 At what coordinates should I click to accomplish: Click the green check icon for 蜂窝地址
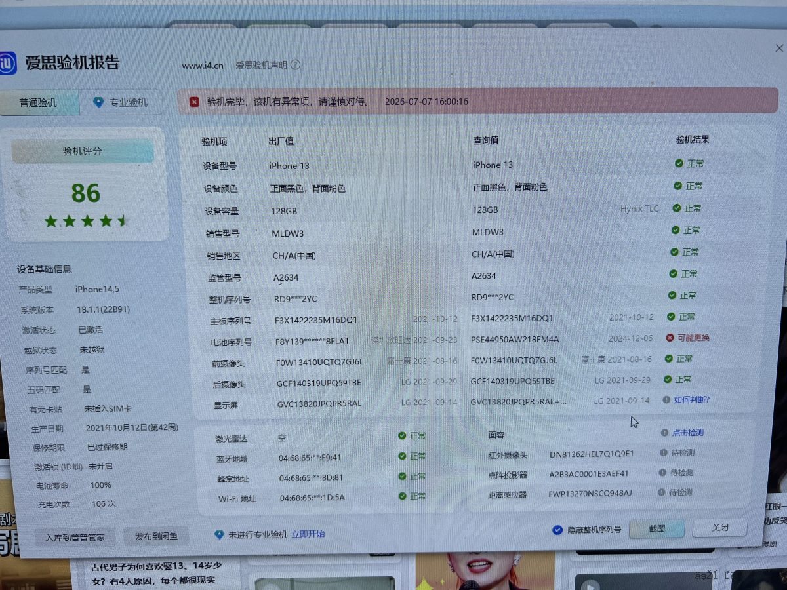[402, 476]
